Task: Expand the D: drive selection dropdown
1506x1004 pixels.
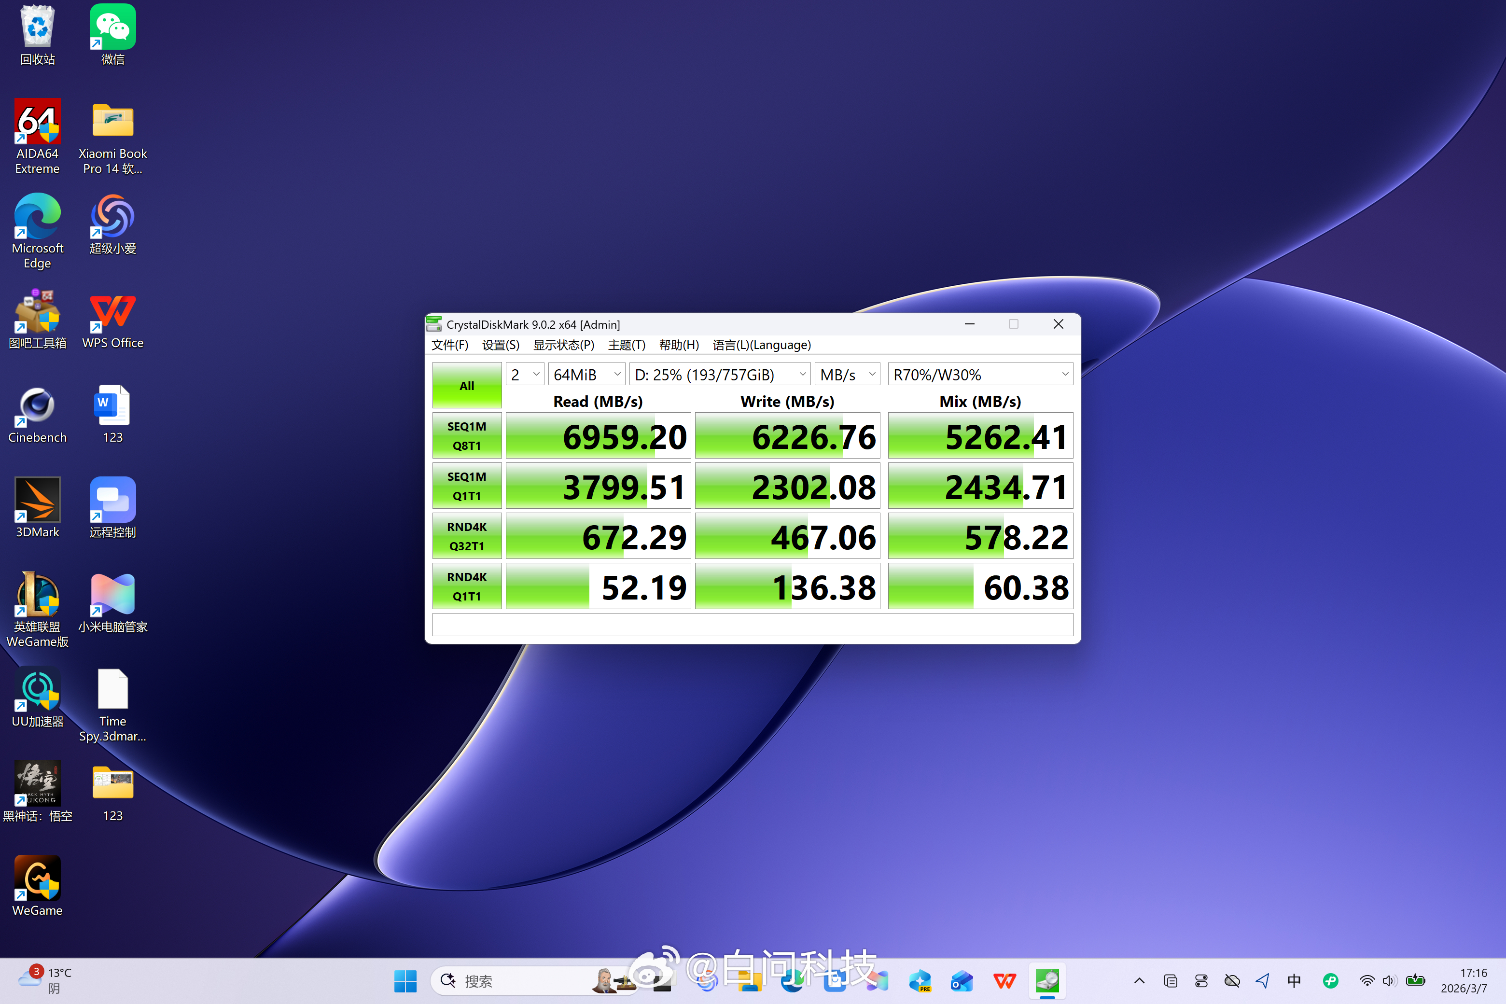Action: coord(720,375)
